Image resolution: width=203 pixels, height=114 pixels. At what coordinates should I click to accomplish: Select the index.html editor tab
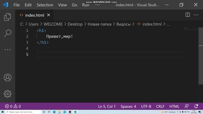click(x=34, y=15)
